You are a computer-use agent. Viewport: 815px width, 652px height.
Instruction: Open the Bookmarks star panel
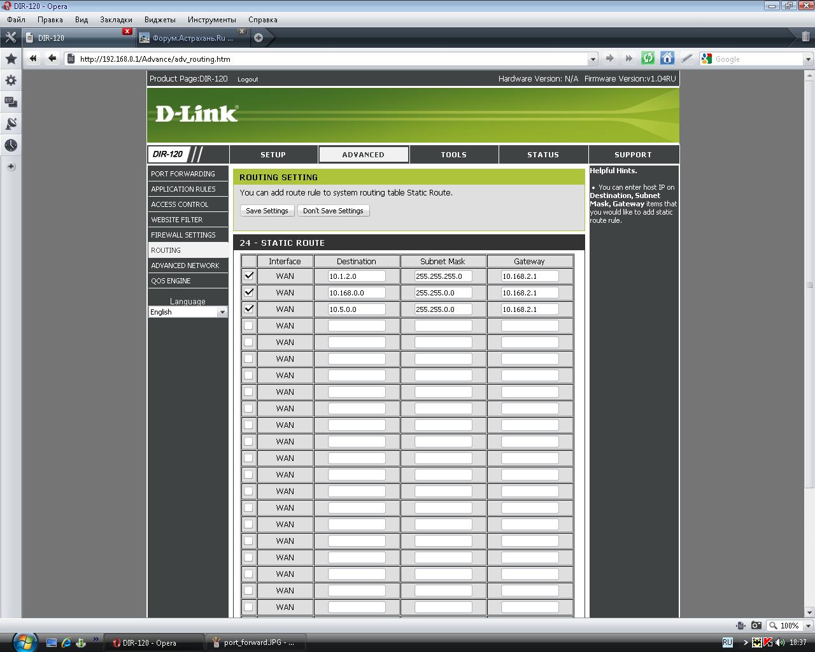(11, 59)
